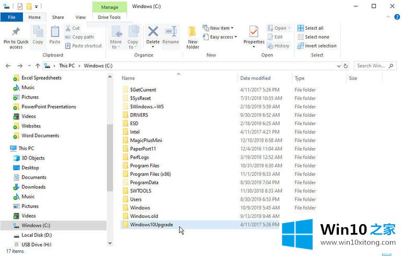This screenshot has height=256, width=402.
Task: Click Paste shortcut in the ribbon
Action: click(x=84, y=46)
